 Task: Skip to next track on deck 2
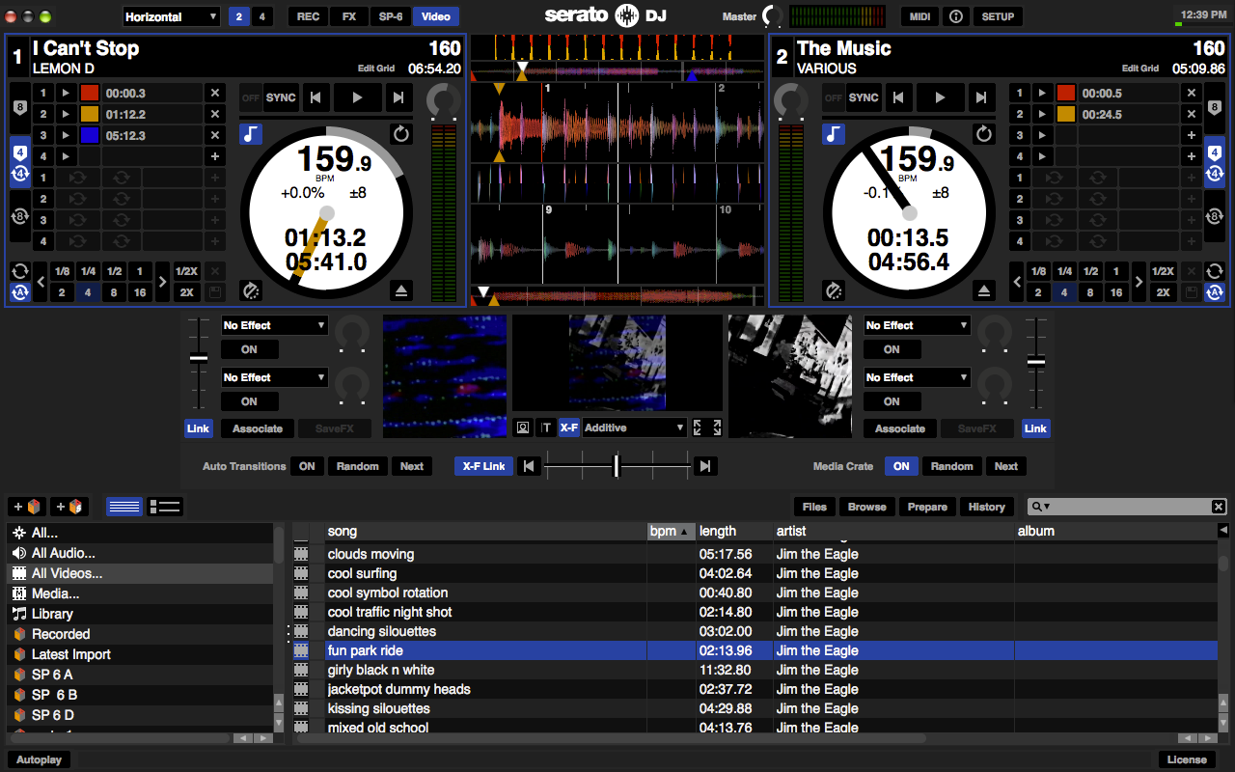point(980,97)
